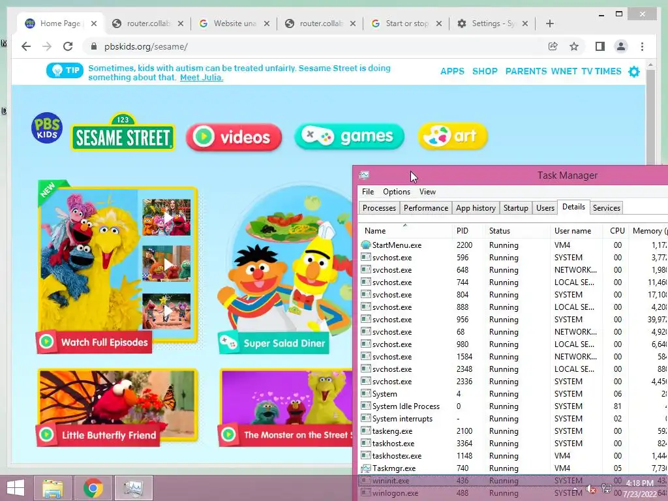The height and width of the screenshot is (501, 668).
Task: Sort by the User name column header
Action: pyautogui.click(x=576, y=230)
